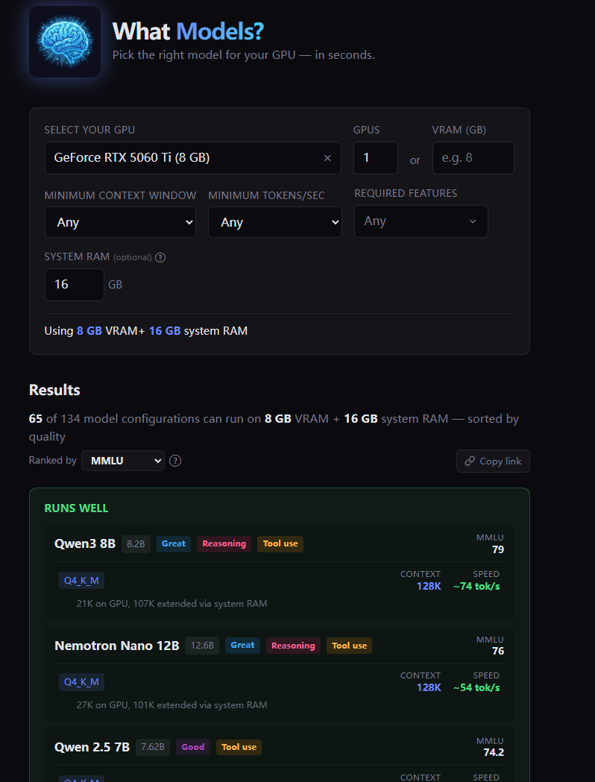Click the 12.6B parameter badge
Viewport: 595px width, 782px height.
[202, 646]
